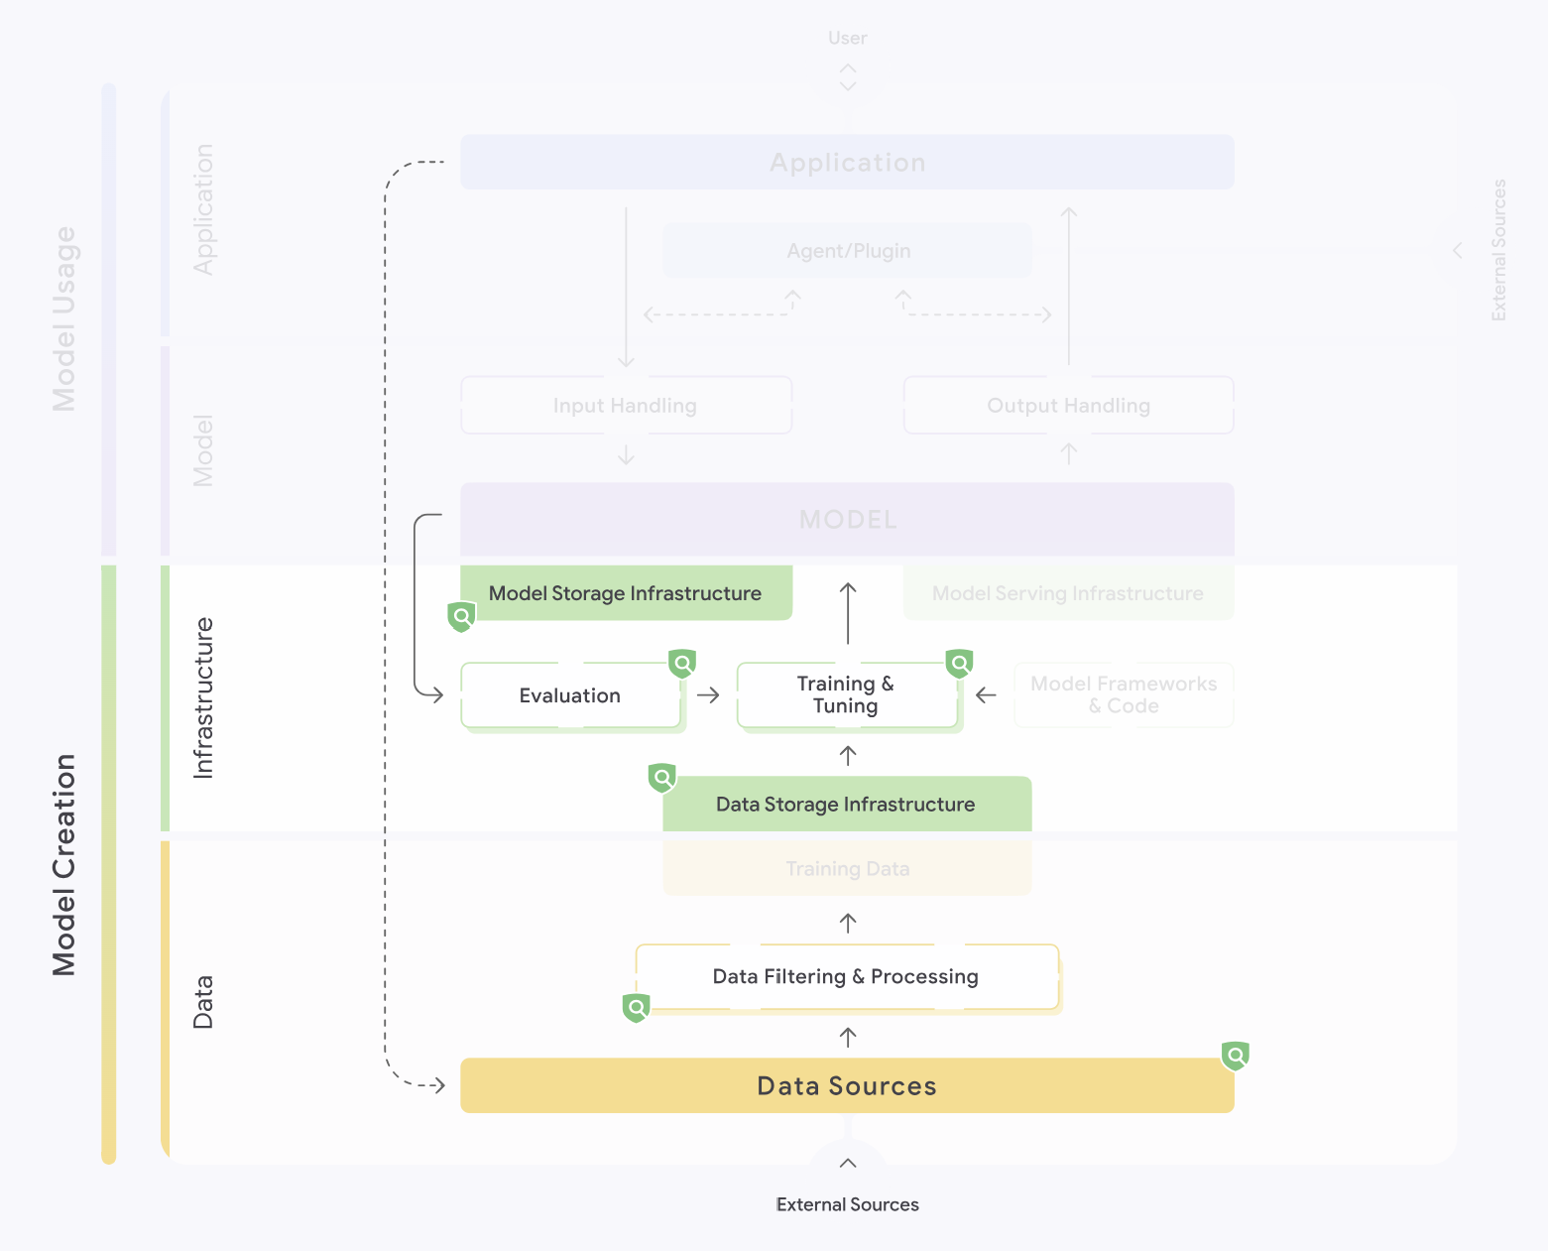The width and height of the screenshot is (1549, 1252).
Task: Click the Model Storage Infrastructure block
Action: [x=626, y=593]
